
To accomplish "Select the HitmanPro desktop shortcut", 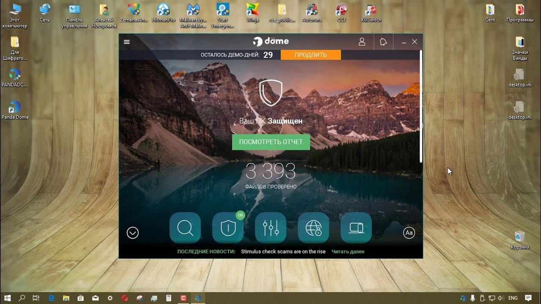I will pyautogui.click(x=163, y=13).
